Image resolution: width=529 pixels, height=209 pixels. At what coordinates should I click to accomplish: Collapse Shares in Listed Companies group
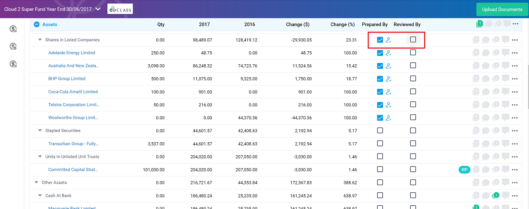40,40
